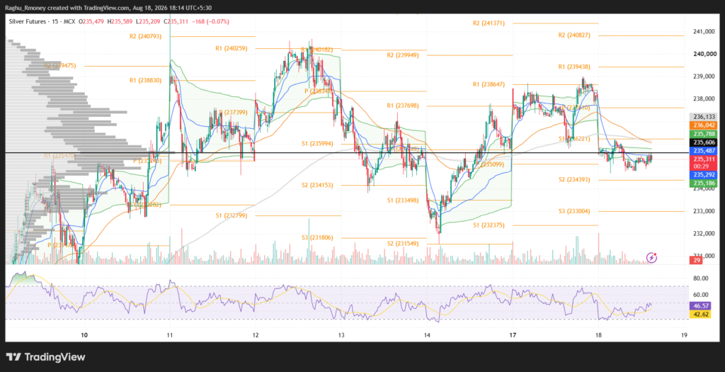The image size is (725, 372).
Task: Click date label 19 on time axis
Action: click(x=685, y=334)
